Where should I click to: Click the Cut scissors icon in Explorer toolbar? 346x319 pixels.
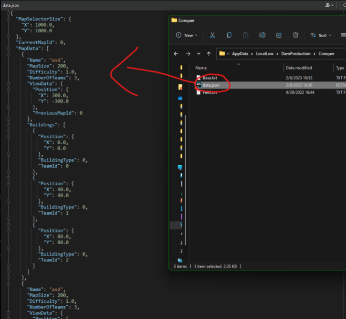pyautogui.click(x=212, y=35)
